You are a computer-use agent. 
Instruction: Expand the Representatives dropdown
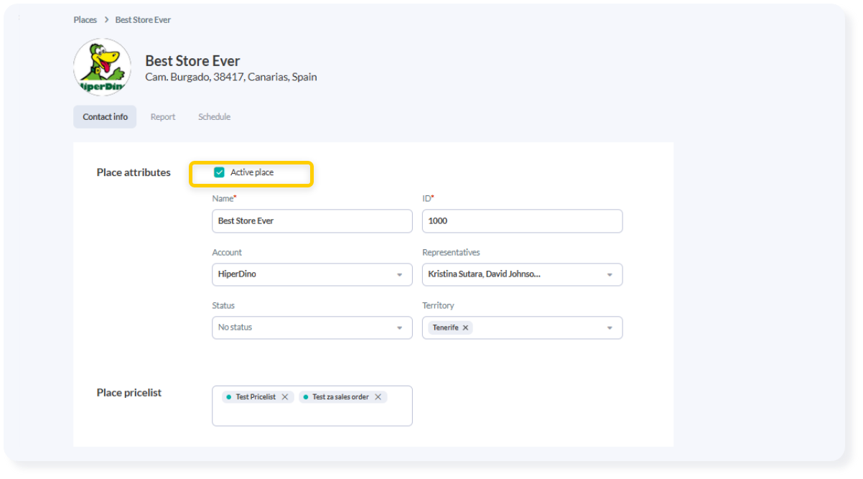point(609,274)
